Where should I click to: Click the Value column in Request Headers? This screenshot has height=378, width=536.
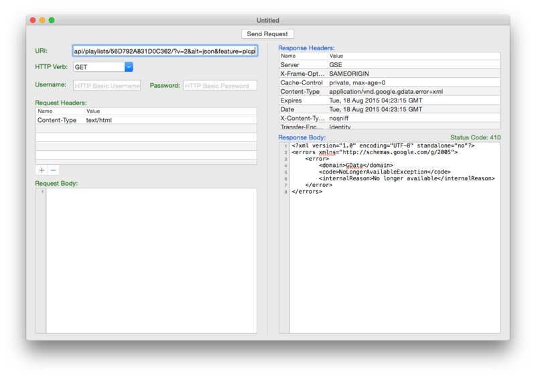point(171,111)
